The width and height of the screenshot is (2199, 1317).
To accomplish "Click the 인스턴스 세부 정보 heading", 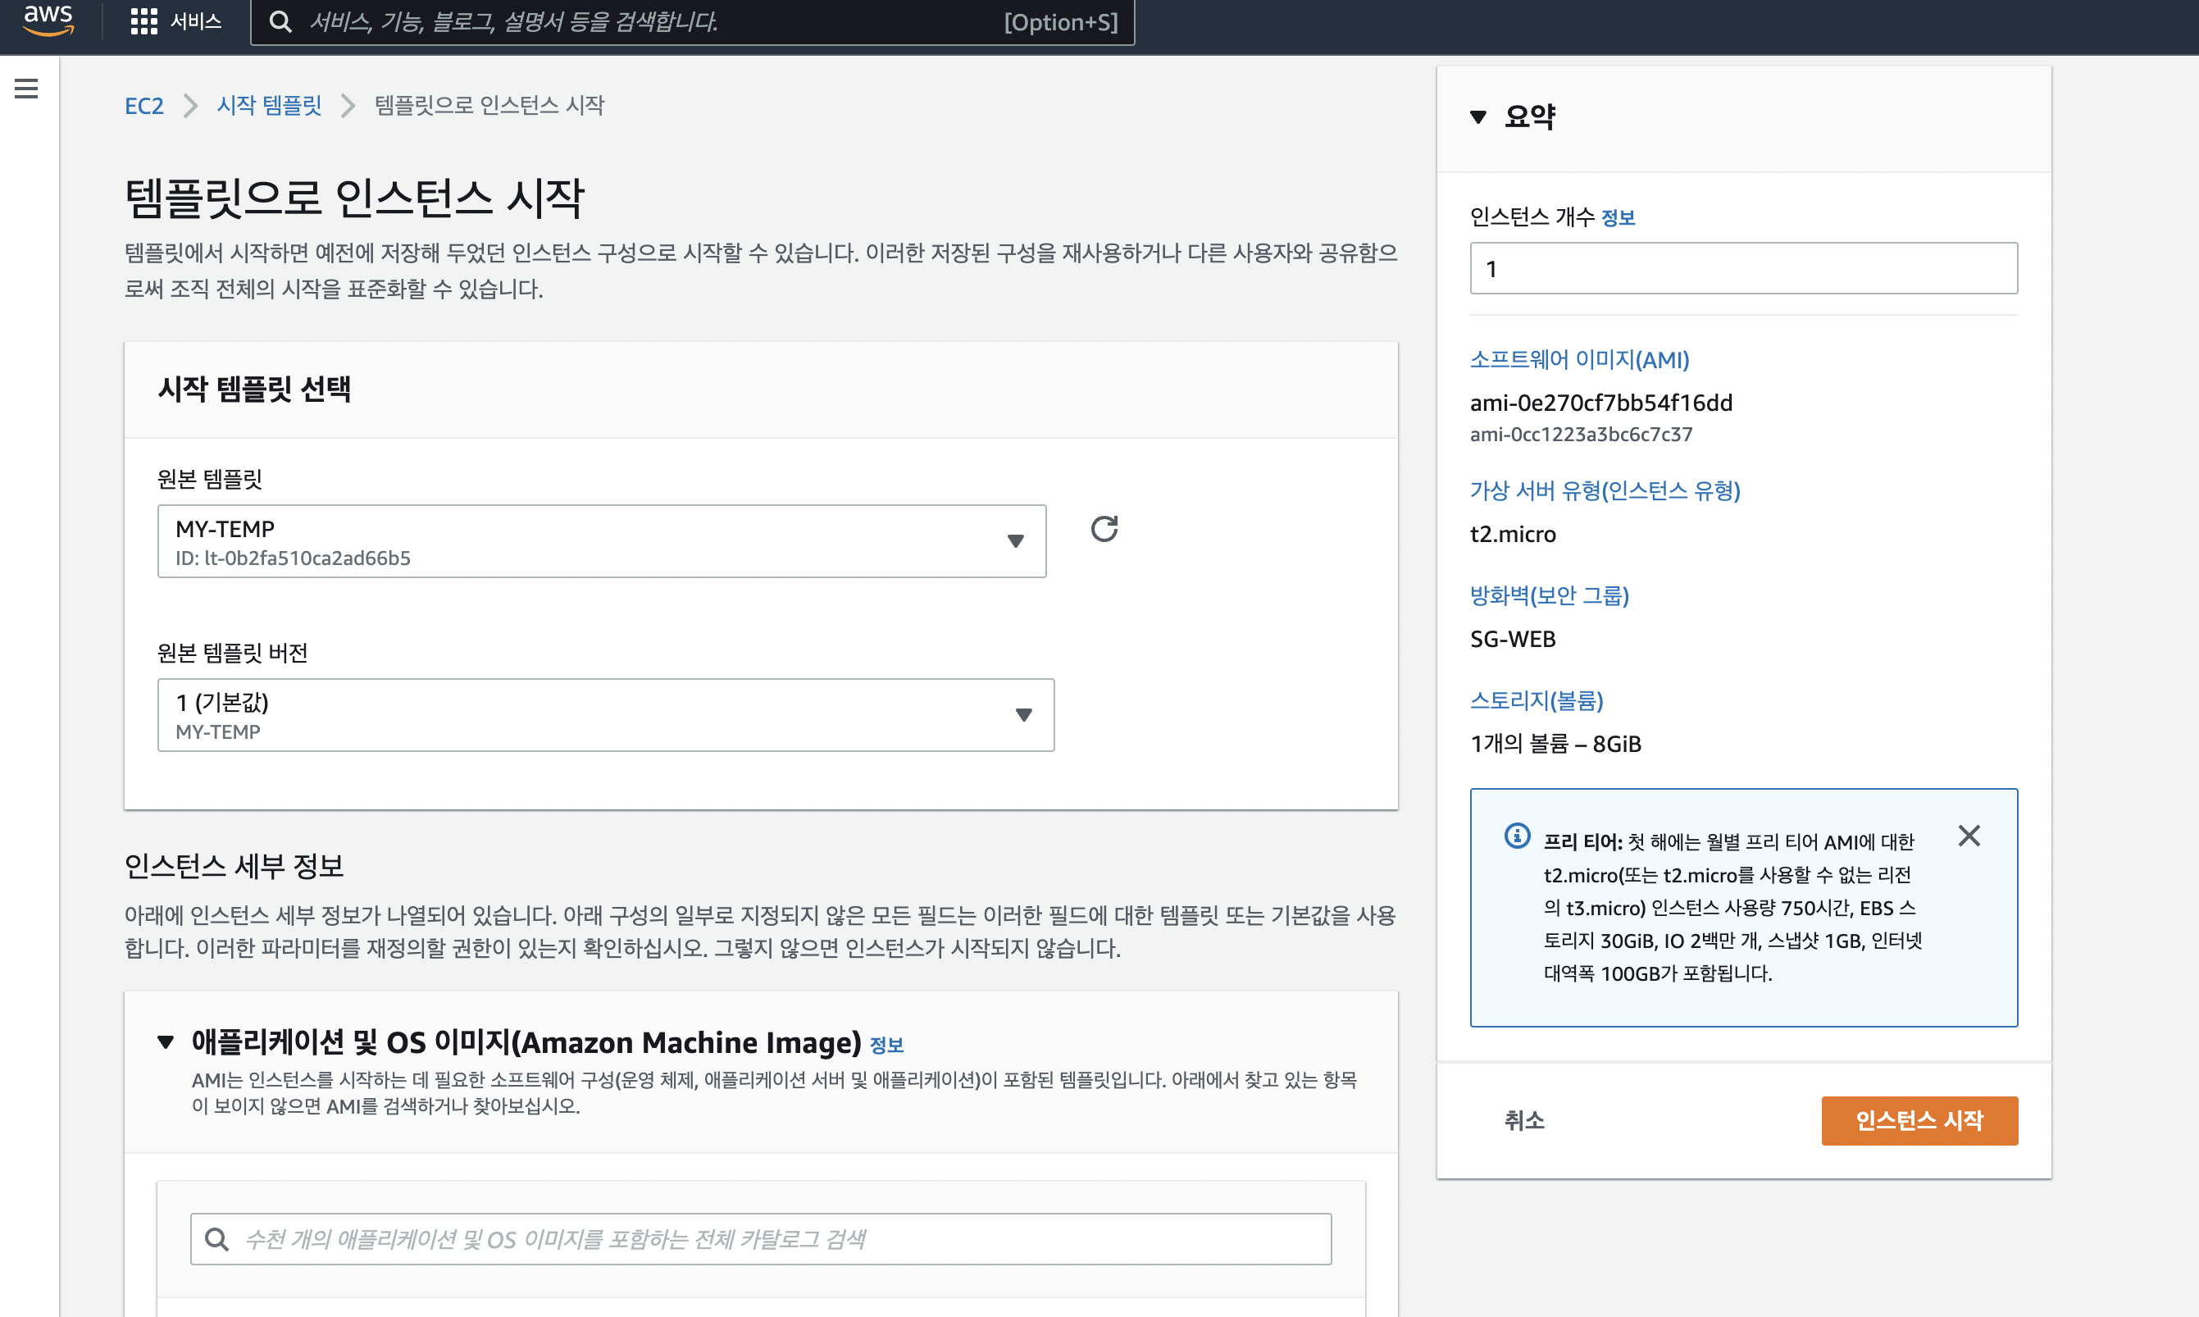I will click(x=234, y=865).
